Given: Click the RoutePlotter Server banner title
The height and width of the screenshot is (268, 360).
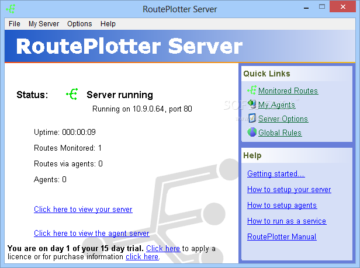Looking at the screenshot, I should click(x=130, y=46).
